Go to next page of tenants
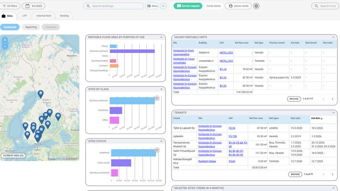This screenshot has width=340, height=191. tap(333, 174)
